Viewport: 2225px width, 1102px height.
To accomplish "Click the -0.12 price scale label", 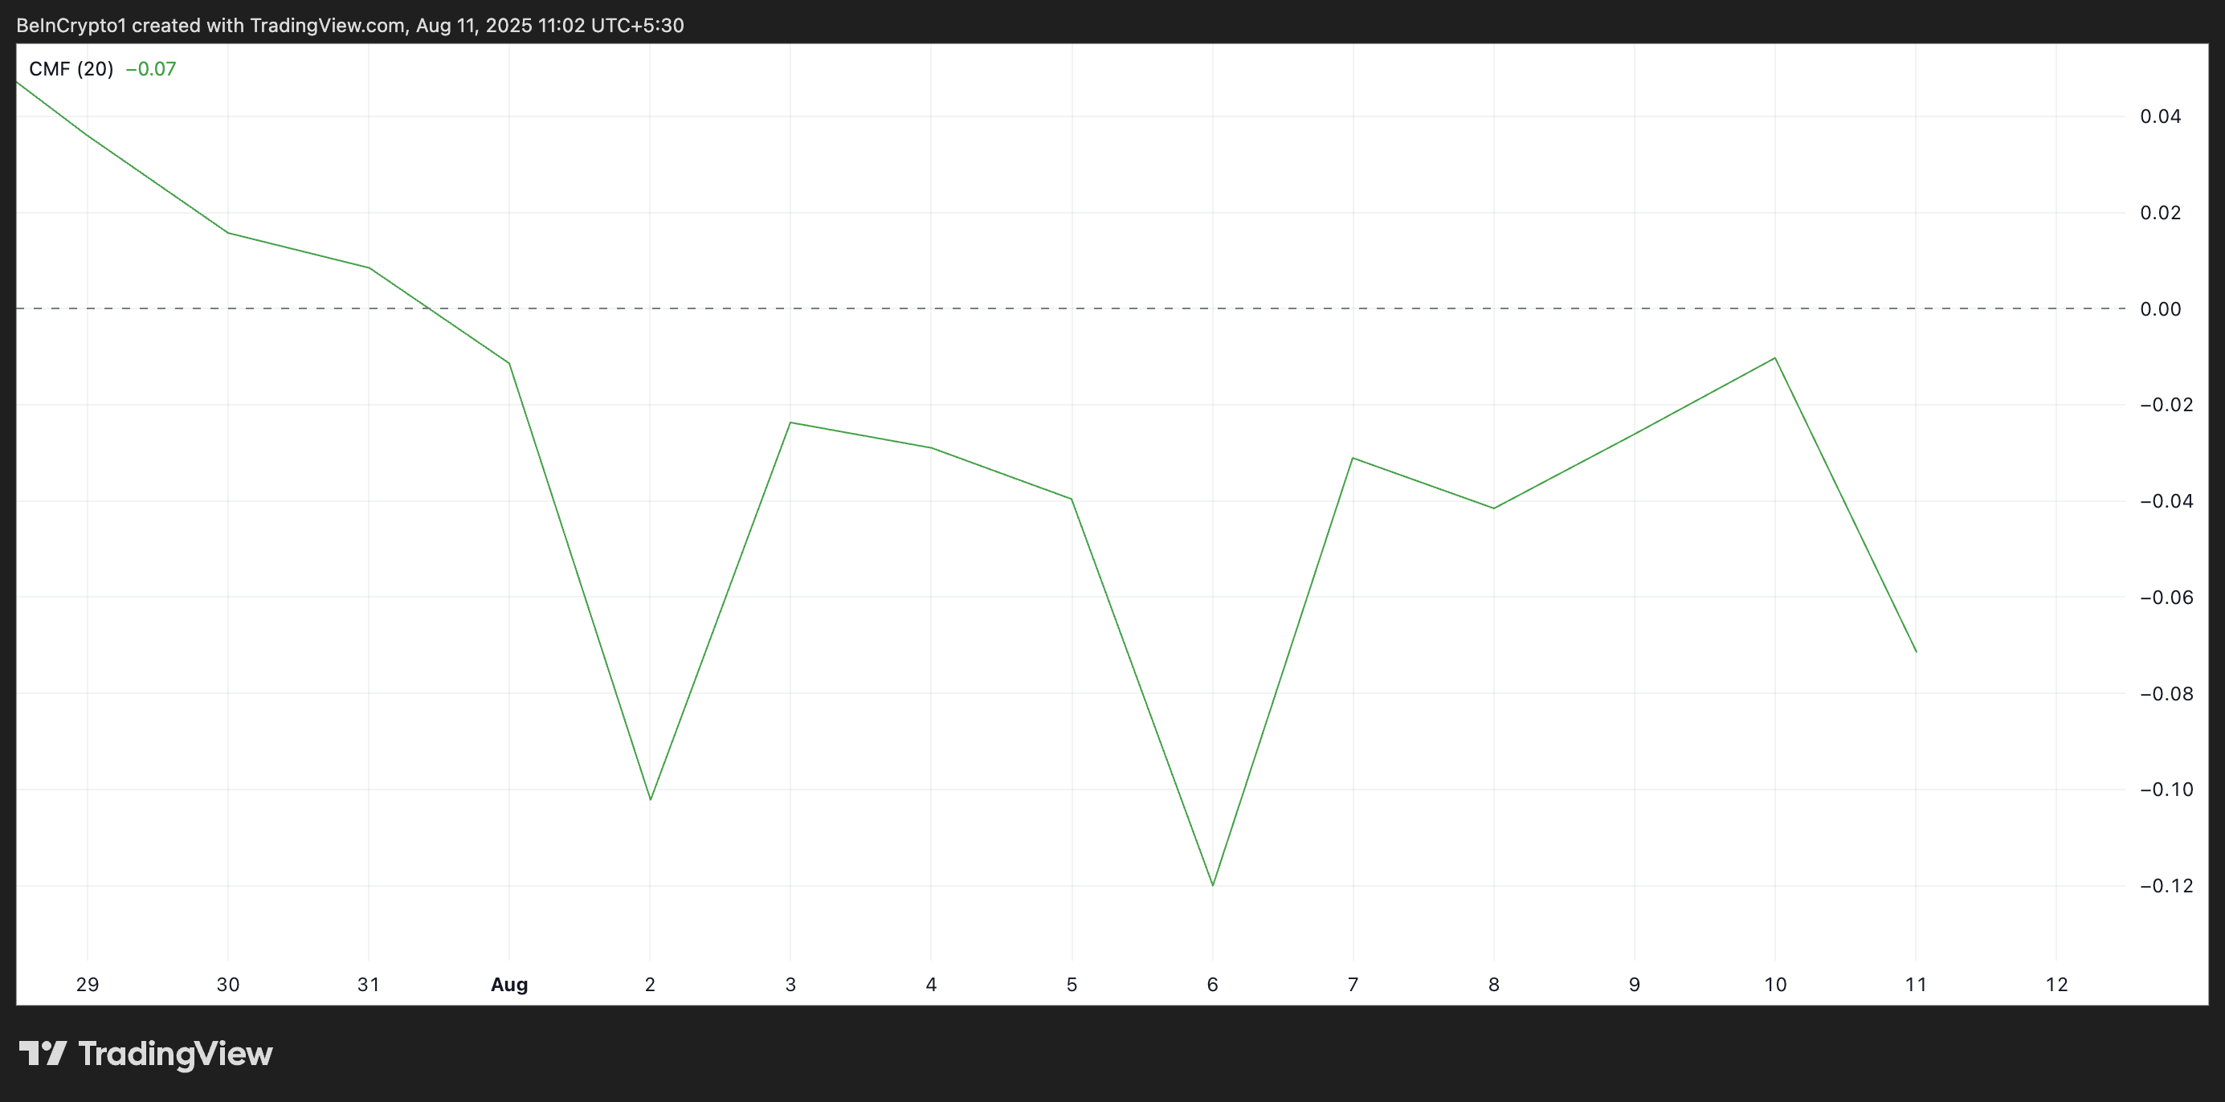I will click(2166, 886).
